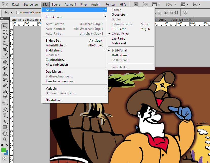Set bit depth to 8-Bit-Kanal
Screen dimensions: 210x163
[x=119, y=50]
